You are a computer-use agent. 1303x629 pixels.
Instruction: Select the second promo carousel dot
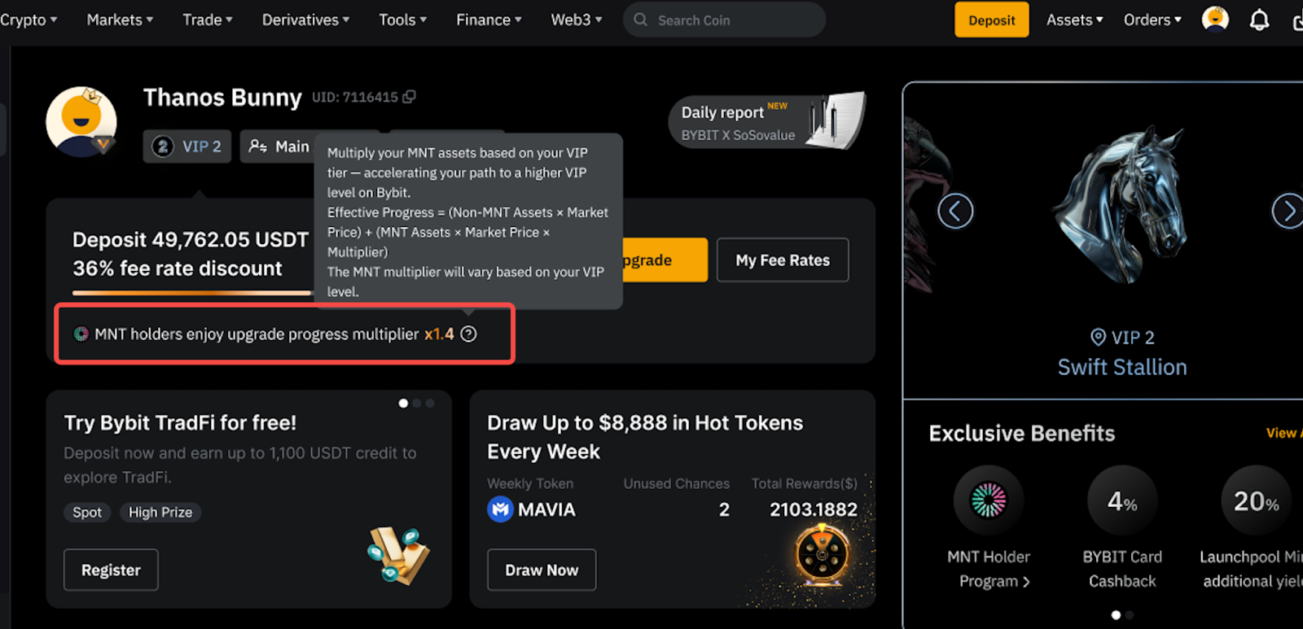pos(417,404)
